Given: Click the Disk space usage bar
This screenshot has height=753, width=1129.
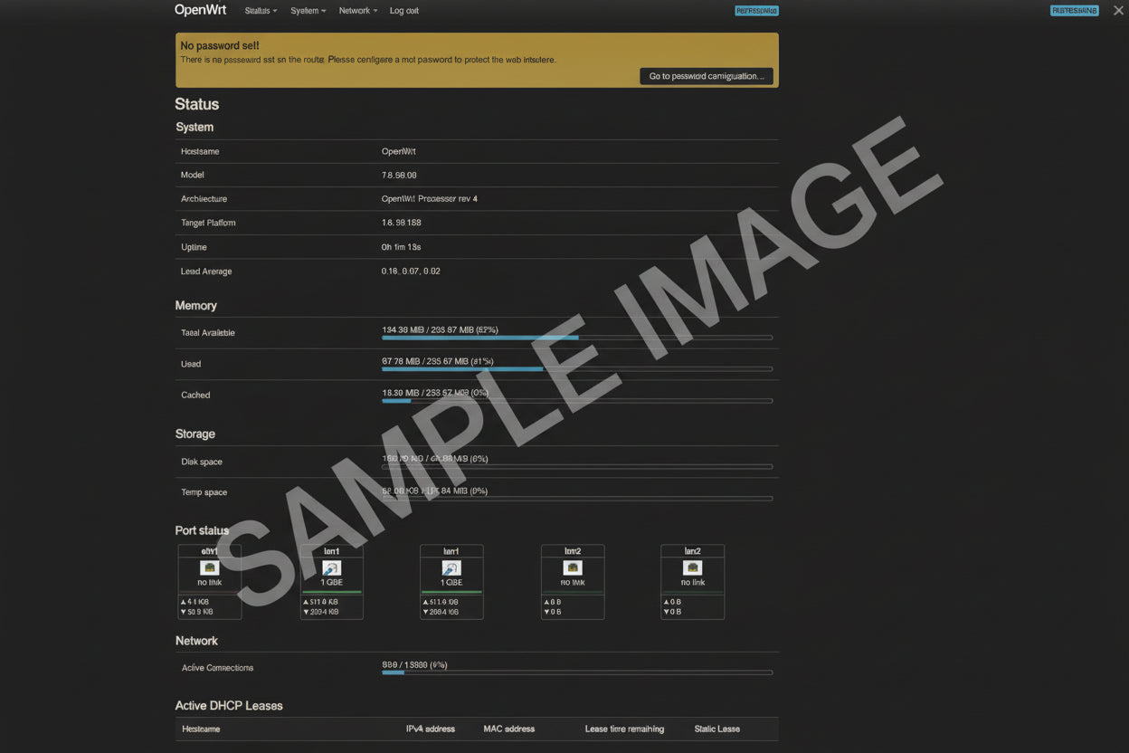Looking at the screenshot, I should point(576,467).
